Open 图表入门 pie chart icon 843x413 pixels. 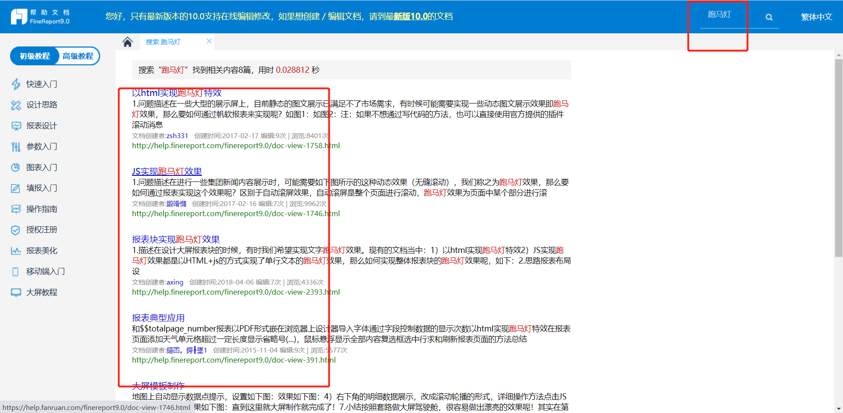pos(16,167)
